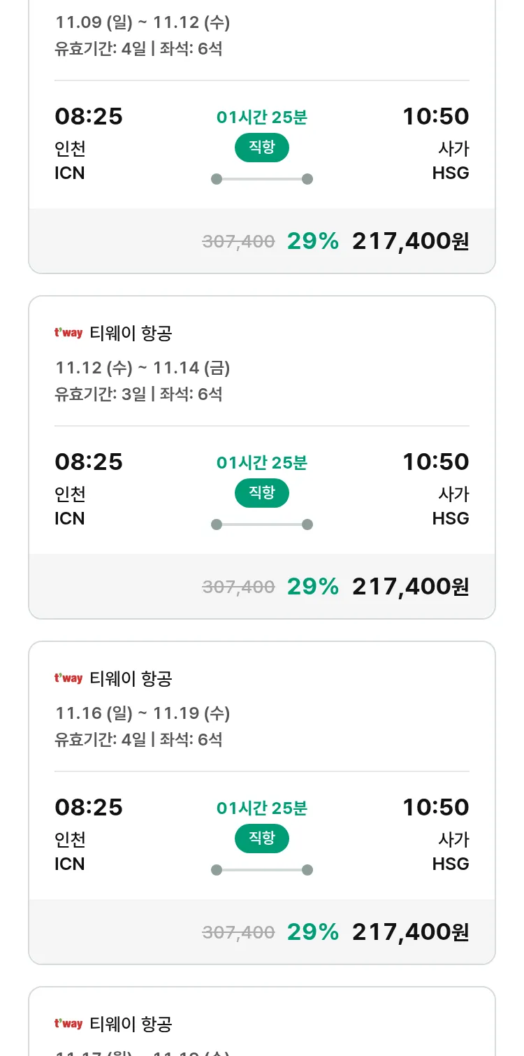Click the route line on the 11.16–11.19 flight
Viewport: 524px width, 1056px height.
[x=261, y=870]
